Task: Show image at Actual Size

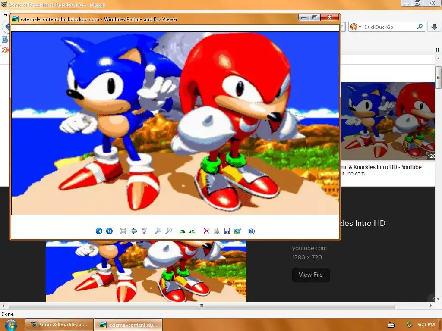Action: (x=134, y=231)
